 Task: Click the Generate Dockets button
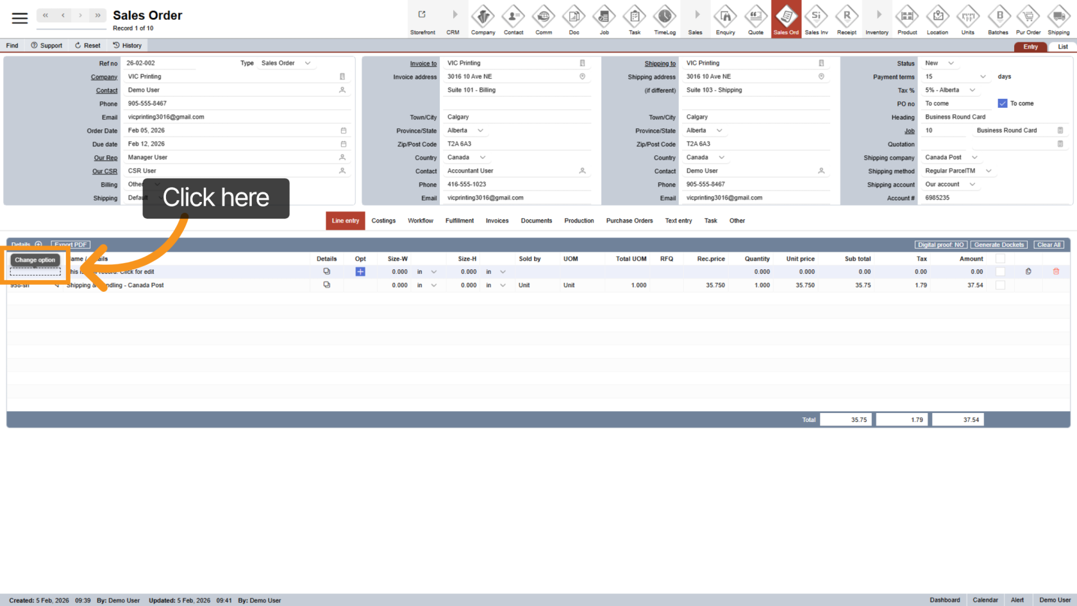[x=999, y=245]
